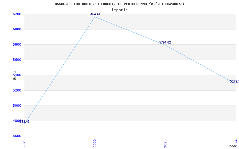Click the 2021 x-axis label
This screenshot has width=239, height=149.
click(24, 143)
